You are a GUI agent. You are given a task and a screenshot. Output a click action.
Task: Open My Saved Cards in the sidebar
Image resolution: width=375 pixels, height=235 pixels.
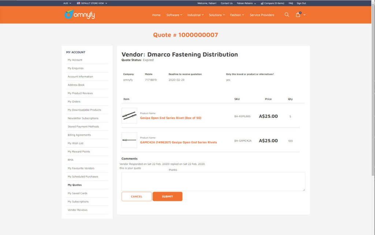point(78,193)
